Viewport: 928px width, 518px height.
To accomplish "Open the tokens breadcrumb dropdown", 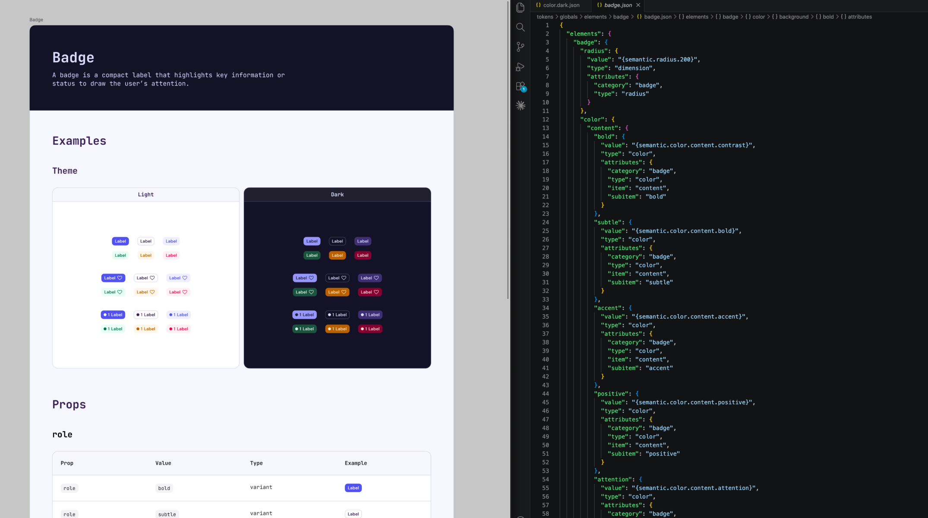I will tap(545, 16).
